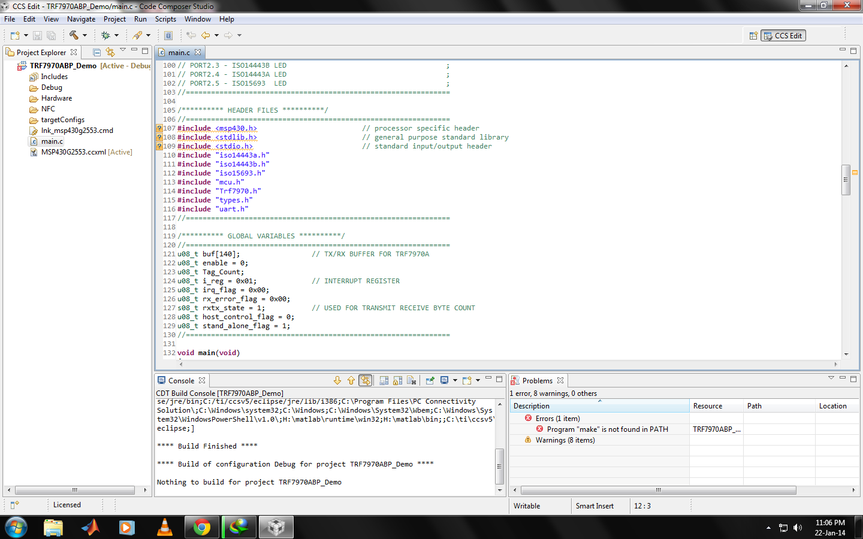Screen dimensions: 863x539
Task: Open the Build hammer dropdown arrow
Action: [85, 35]
